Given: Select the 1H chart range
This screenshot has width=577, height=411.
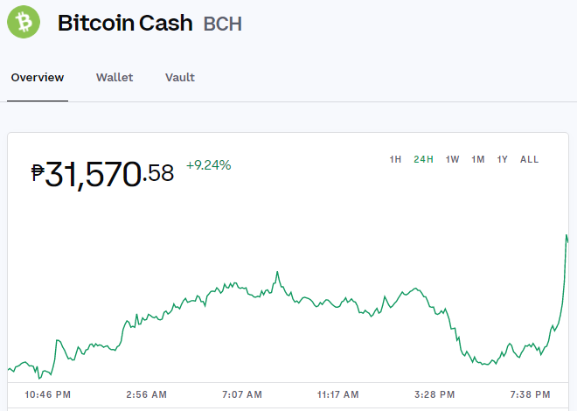Looking at the screenshot, I should pyautogui.click(x=395, y=159).
